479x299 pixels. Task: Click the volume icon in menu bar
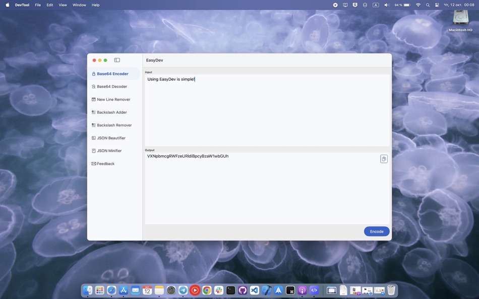pos(387,5)
